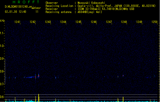Select the ICOM IC-706mkII receiver details
Viewport: 160px width, 102px height.
point(106,9)
